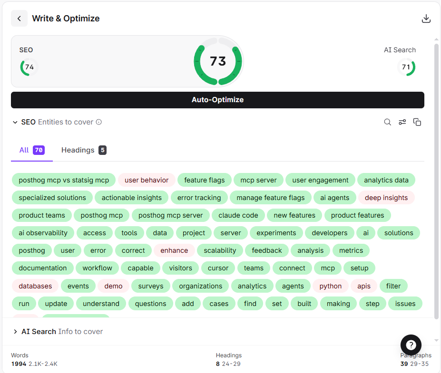Click the 'issues' chip

(x=405, y=304)
